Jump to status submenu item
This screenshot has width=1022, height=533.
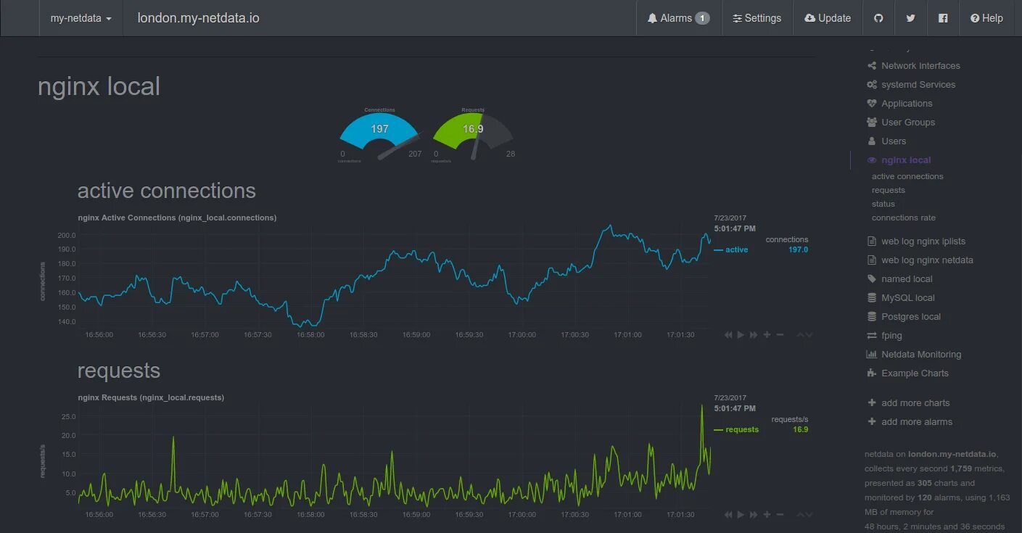pyautogui.click(x=883, y=204)
